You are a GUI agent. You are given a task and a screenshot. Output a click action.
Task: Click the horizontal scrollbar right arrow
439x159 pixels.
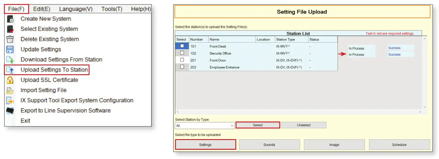420,112
